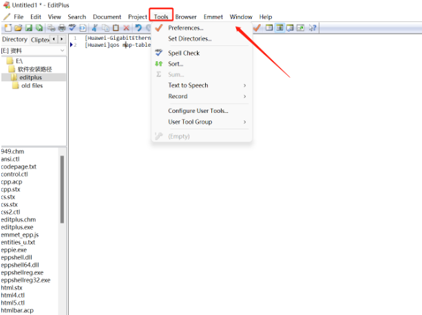Choose Set Directories... menu entry
Screen dimensions: 422x315
[x=202, y=39]
